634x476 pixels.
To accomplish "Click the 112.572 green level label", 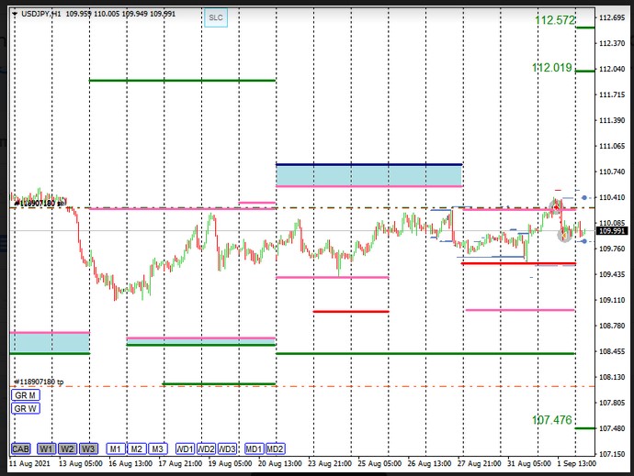I will click(553, 20).
